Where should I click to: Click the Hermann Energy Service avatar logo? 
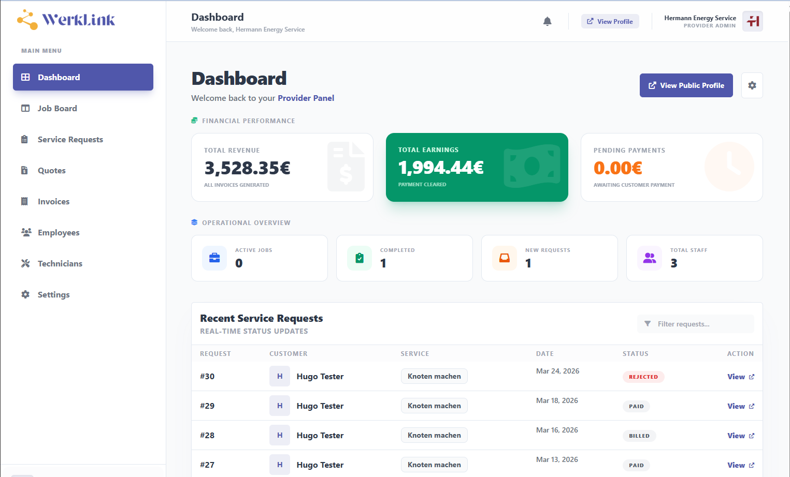tap(752, 21)
